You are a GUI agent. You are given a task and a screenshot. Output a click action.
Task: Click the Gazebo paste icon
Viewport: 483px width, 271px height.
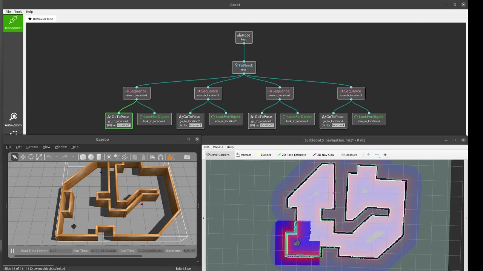point(143,157)
